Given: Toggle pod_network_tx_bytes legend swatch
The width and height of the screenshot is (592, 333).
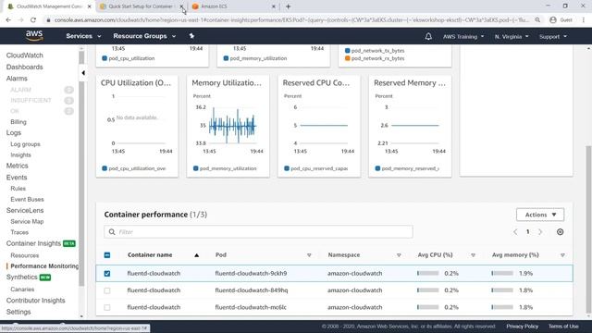Looking at the screenshot, I should click(348, 50).
